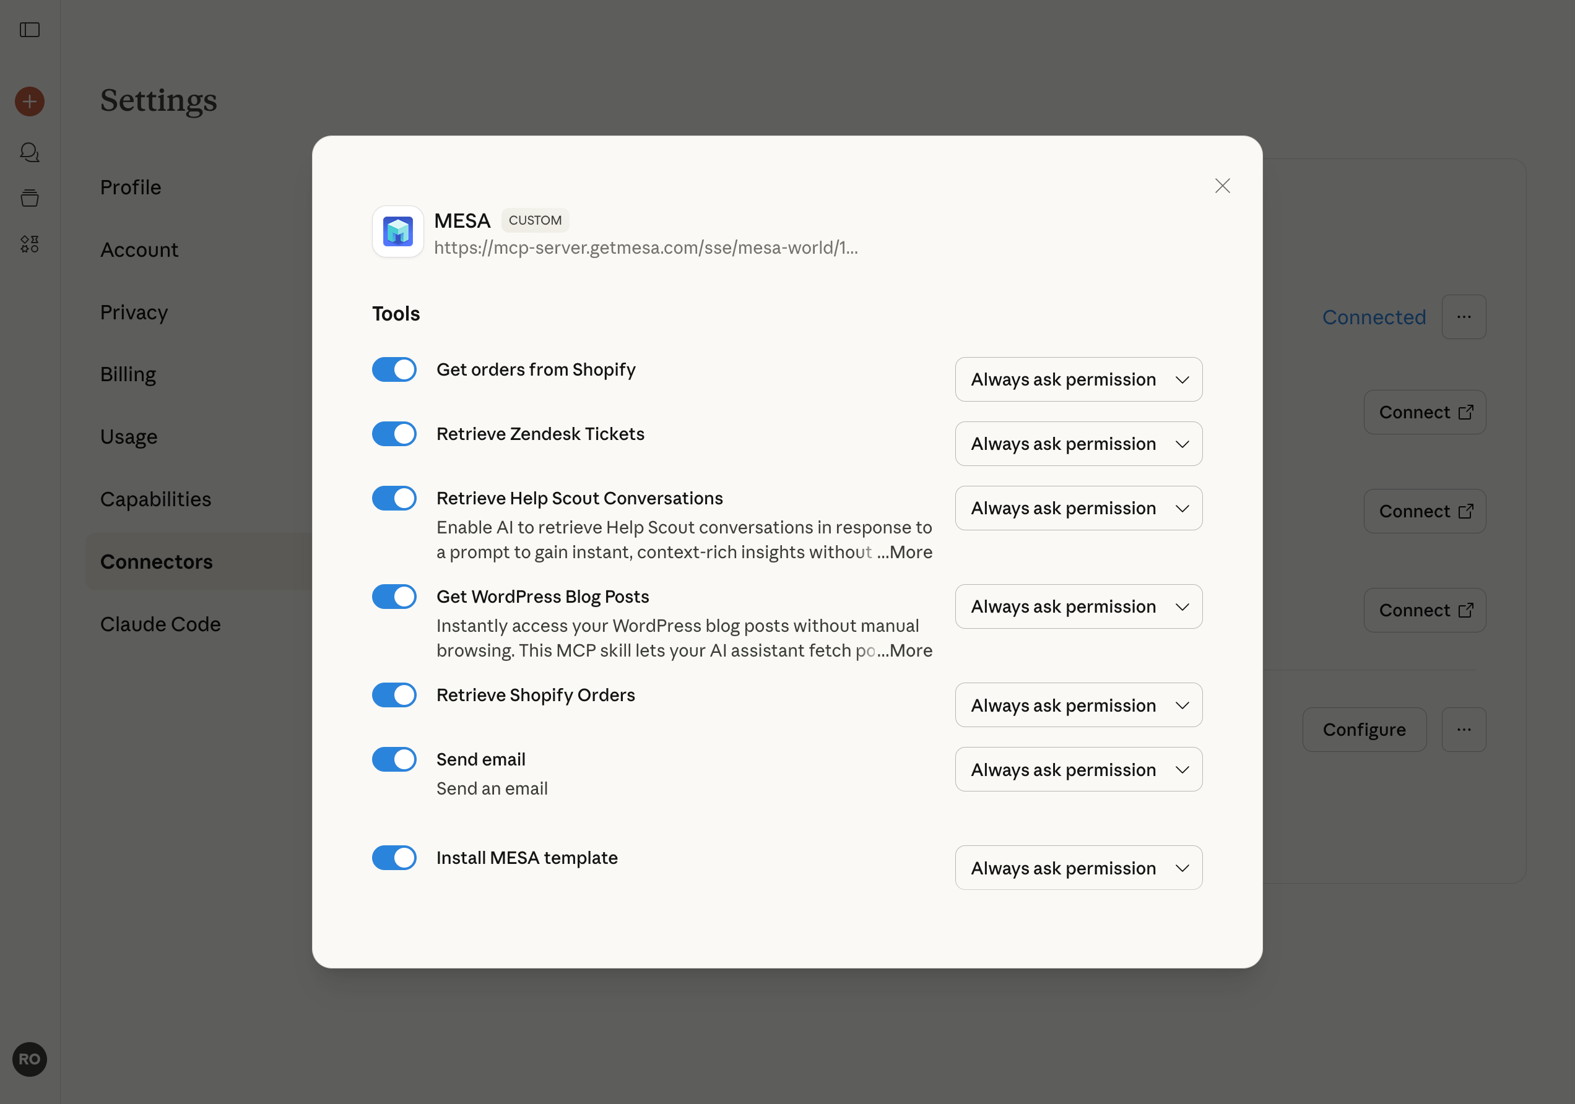Close the MESA tools dialog
Image resolution: width=1575 pixels, height=1104 pixels.
tap(1222, 186)
